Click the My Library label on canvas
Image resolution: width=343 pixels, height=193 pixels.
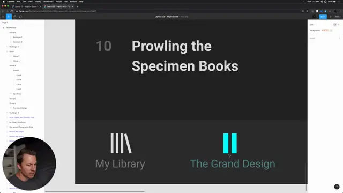click(120, 164)
